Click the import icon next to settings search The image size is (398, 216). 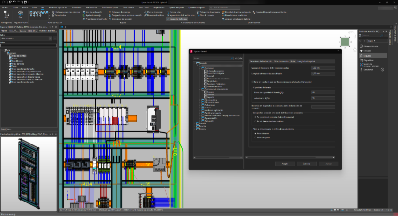click(x=236, y=58)
